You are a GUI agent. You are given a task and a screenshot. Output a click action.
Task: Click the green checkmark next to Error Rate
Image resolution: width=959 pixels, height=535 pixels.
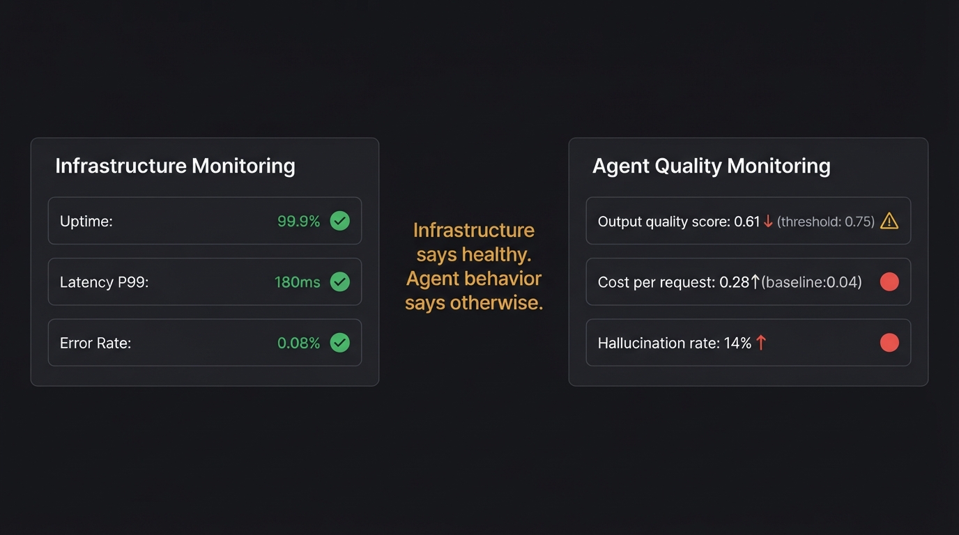(339, 343)
